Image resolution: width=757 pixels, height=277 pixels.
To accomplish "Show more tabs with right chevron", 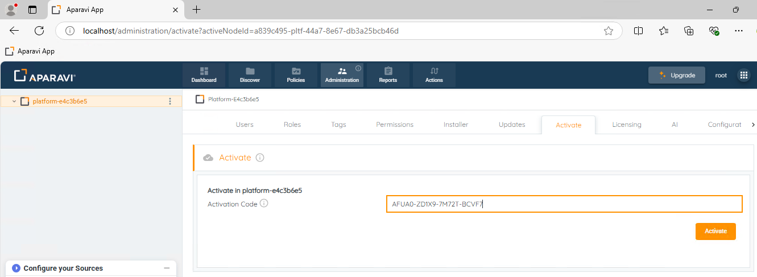I will point(753,125).
